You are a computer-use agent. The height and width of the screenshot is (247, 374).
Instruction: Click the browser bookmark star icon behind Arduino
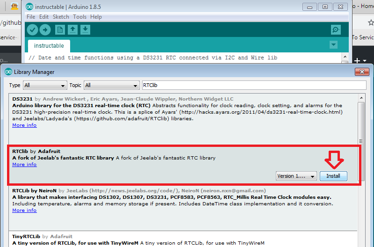click(371, 22)
